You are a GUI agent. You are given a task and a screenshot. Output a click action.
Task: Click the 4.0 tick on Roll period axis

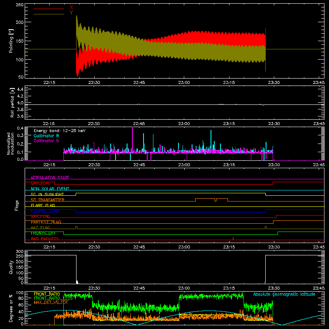[20, 103]
